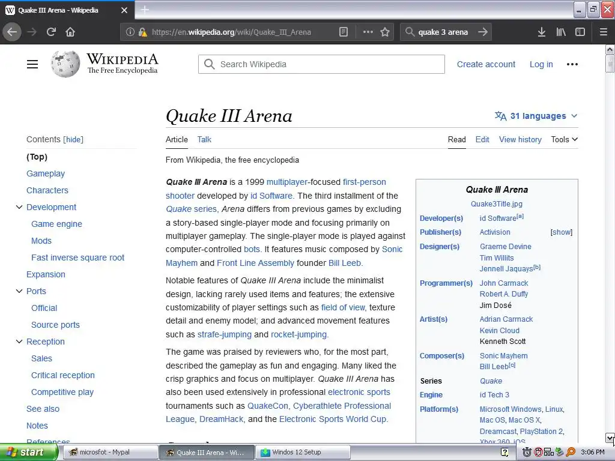Open the id Tech 3 engine link

coord(494,395)
